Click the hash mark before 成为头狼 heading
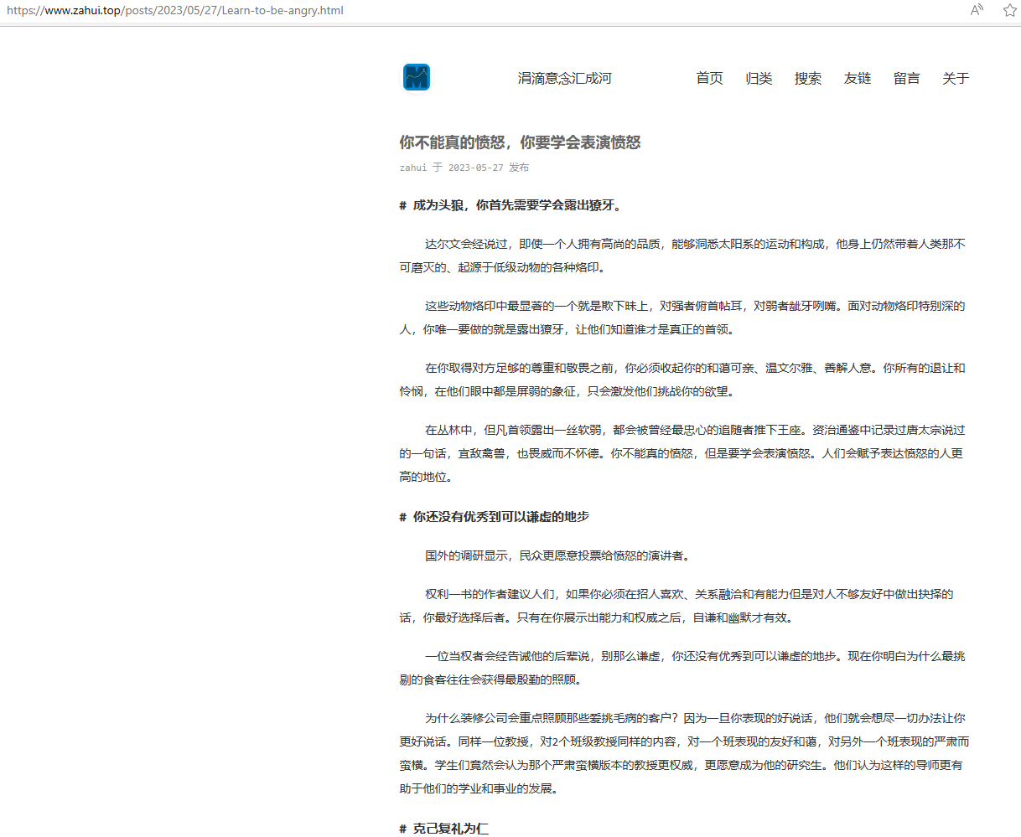1021x837 pixels. point(402,205)
